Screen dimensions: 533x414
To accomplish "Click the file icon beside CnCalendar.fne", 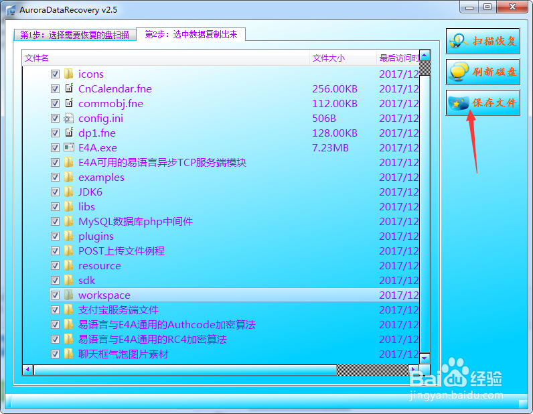I will (69, 88).
